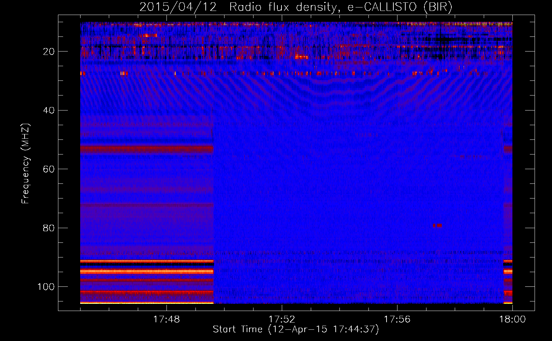Screen dimensions: 552x341
Task: Click the orange burst near 14 MHz before 17:48
Action: (149, 35)
